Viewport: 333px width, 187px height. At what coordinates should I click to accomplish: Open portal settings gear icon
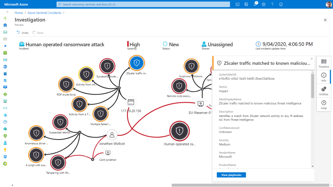click(x=263, y=4)
